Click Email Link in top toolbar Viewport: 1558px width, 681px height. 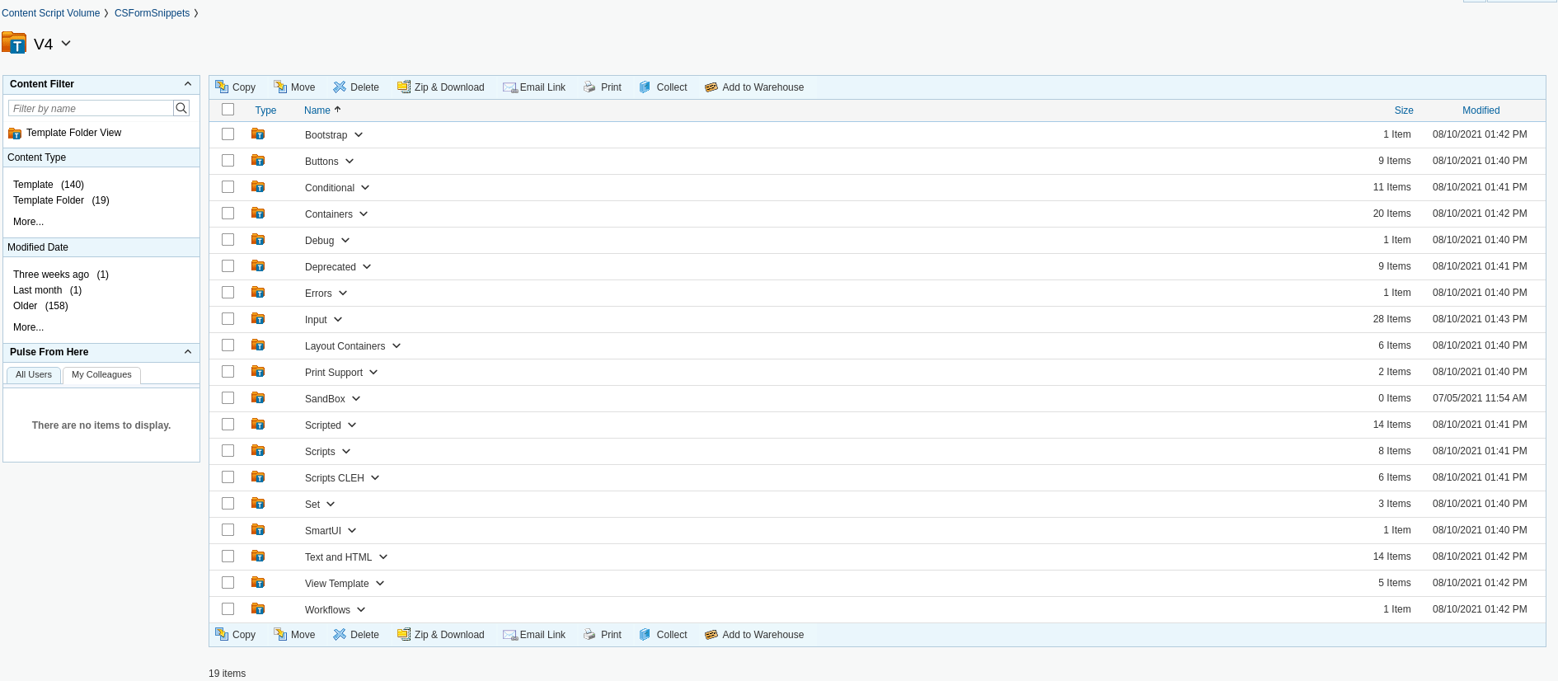click(534, 87)
